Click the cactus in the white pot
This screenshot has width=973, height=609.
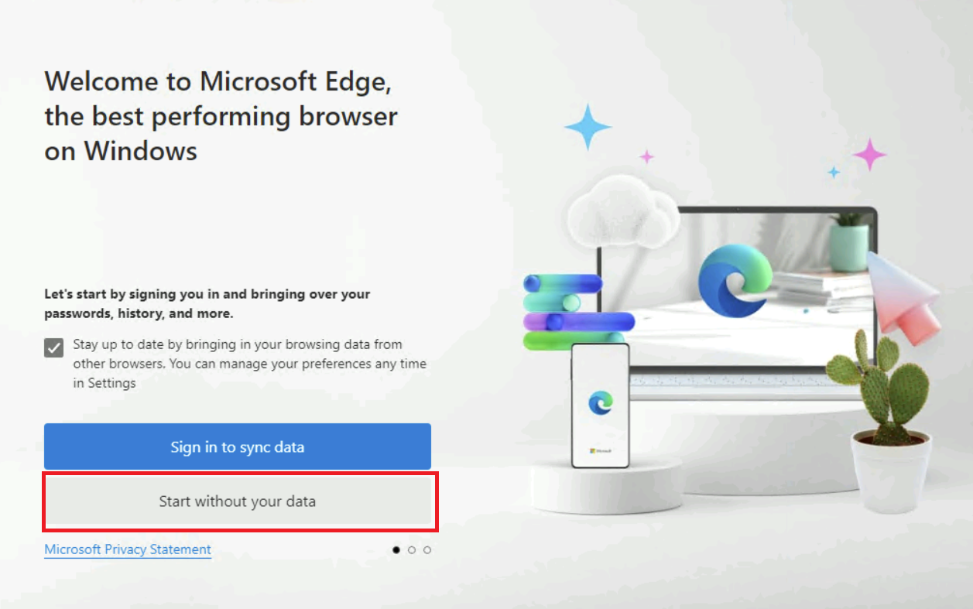click(x=879, y=387)
